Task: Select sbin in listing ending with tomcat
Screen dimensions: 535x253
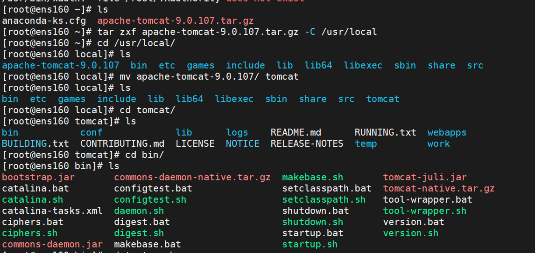Action: [276, 99]
